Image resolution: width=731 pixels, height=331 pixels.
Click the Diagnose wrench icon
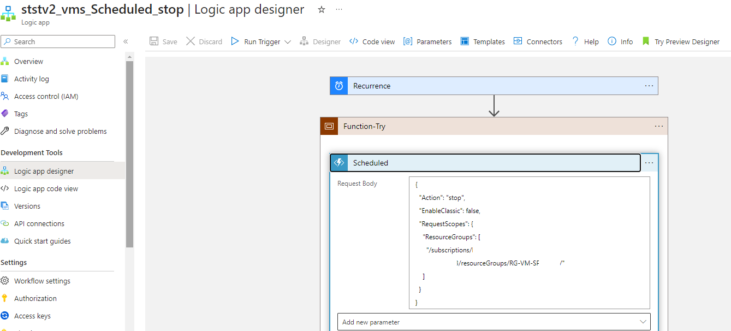(5, 132)
